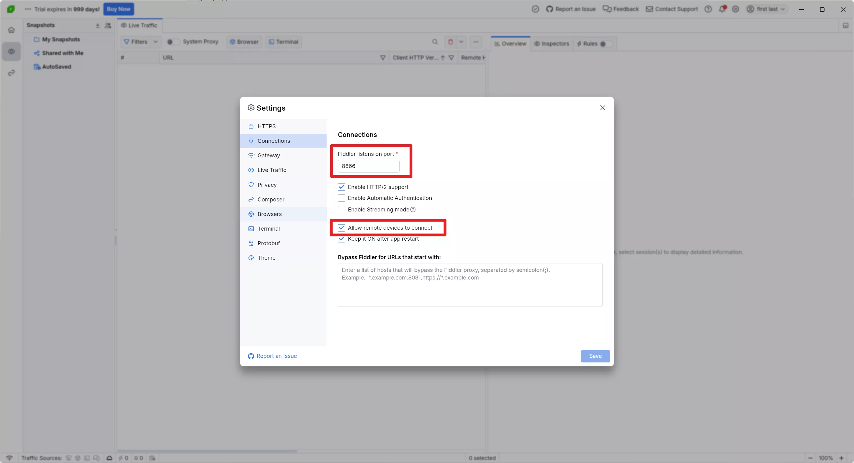
Task: Expand the clear sessions dropdown arrow
Action: coord(461,42)
